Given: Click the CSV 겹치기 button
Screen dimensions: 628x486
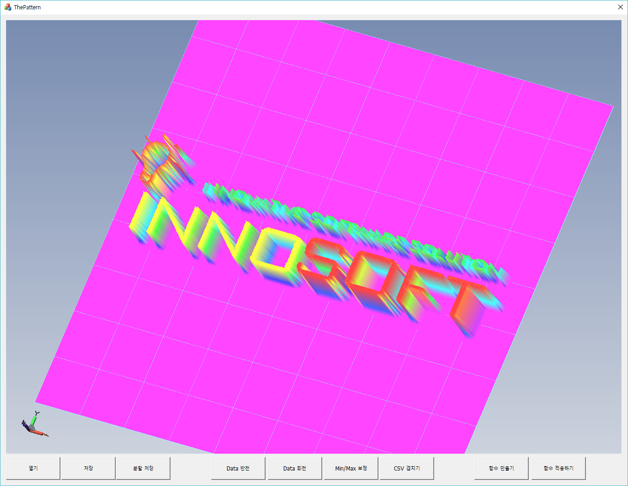Looking at the screenshot, I should tap(407, 468).
